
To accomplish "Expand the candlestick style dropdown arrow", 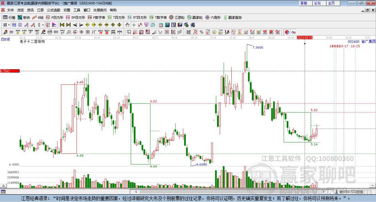I will 43,25.
